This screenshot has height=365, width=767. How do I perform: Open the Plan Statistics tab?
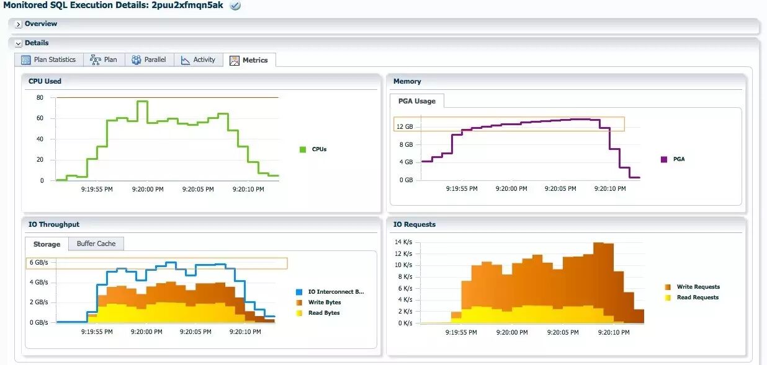(48, 59)
